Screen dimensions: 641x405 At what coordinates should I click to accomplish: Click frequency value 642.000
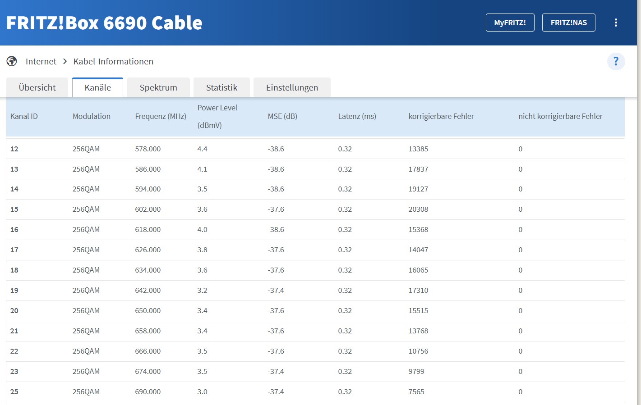pyautogui.click(x=148, y=291)
